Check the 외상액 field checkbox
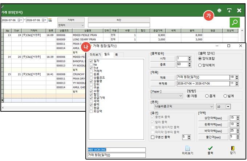247x161 pixels. pyautogui.click(x=91, y=111)
